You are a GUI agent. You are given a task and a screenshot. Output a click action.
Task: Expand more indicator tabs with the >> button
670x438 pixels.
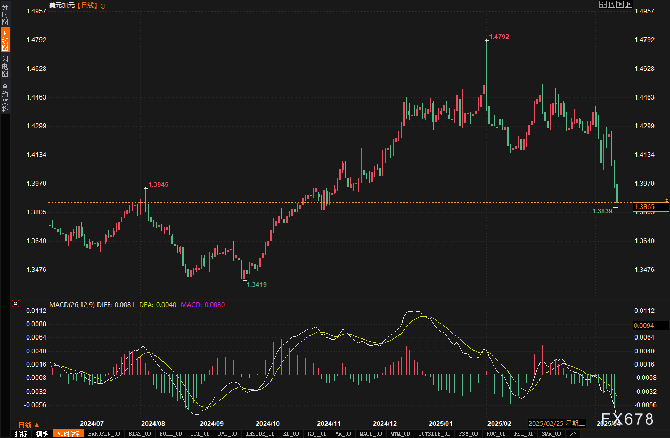coord(573,434)
